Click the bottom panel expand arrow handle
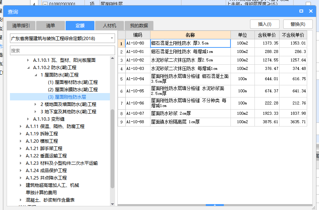The height and width of the screenshot is (210, 319). [215, 205]
